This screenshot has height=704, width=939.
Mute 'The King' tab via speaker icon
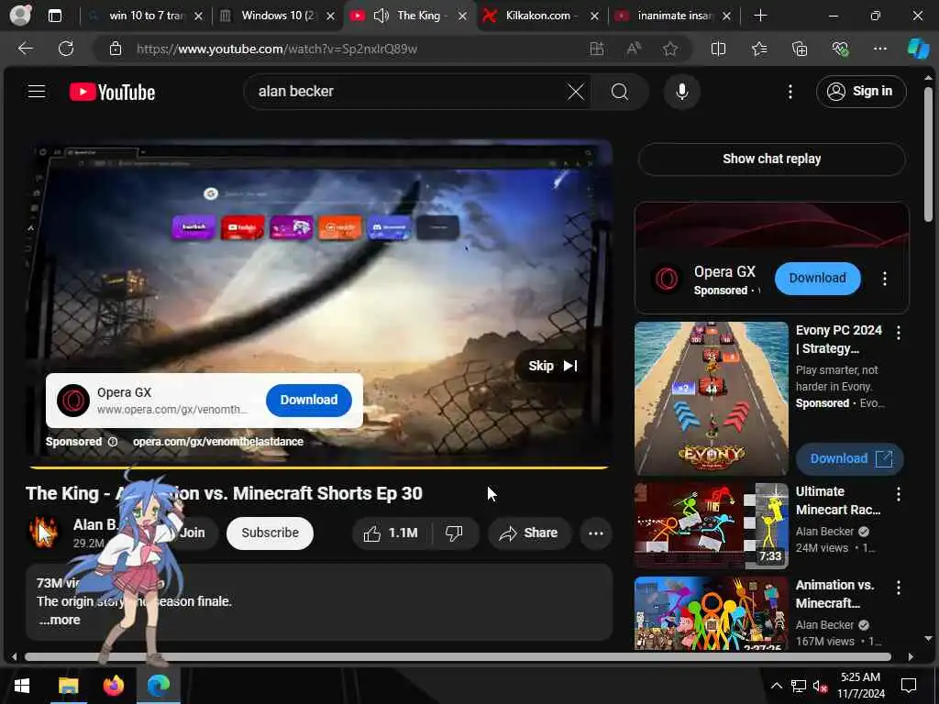coord(381,16)
